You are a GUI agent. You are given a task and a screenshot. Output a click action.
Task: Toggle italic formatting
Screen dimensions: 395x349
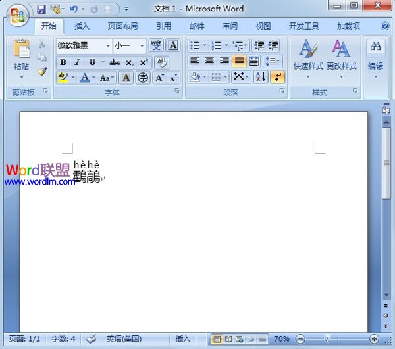(x=78, y=62)
